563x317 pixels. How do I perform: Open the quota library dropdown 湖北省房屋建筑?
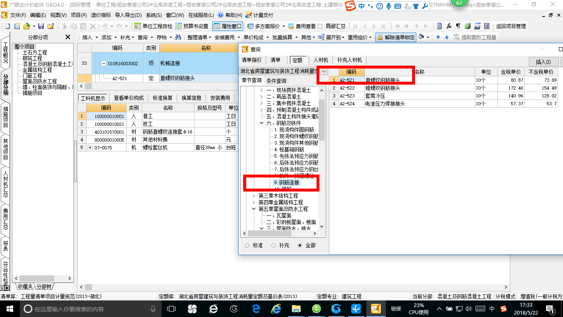coord(324,71)
